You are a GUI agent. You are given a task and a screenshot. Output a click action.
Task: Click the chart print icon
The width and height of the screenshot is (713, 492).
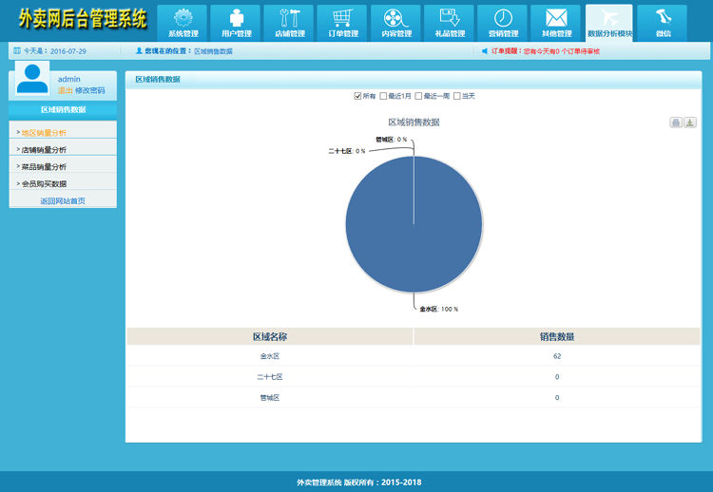(675, 123)
